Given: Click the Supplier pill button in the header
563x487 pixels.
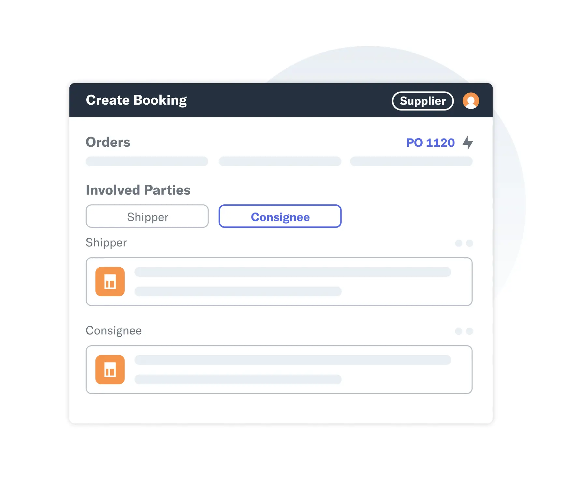Looking at the screenshot, I should 423,101.
